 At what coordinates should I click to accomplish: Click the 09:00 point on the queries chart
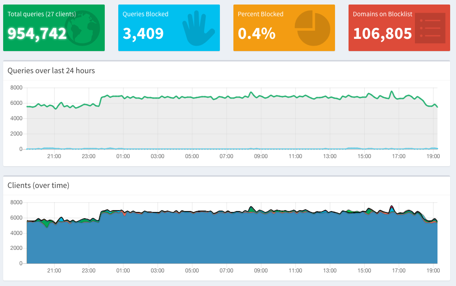click(261, 97)
